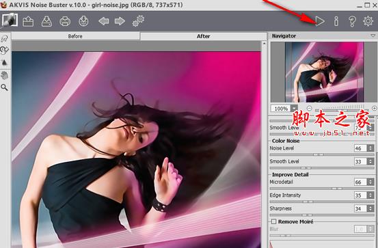
Task: Run processing with the play button
Action: click(x=320, y=21)
